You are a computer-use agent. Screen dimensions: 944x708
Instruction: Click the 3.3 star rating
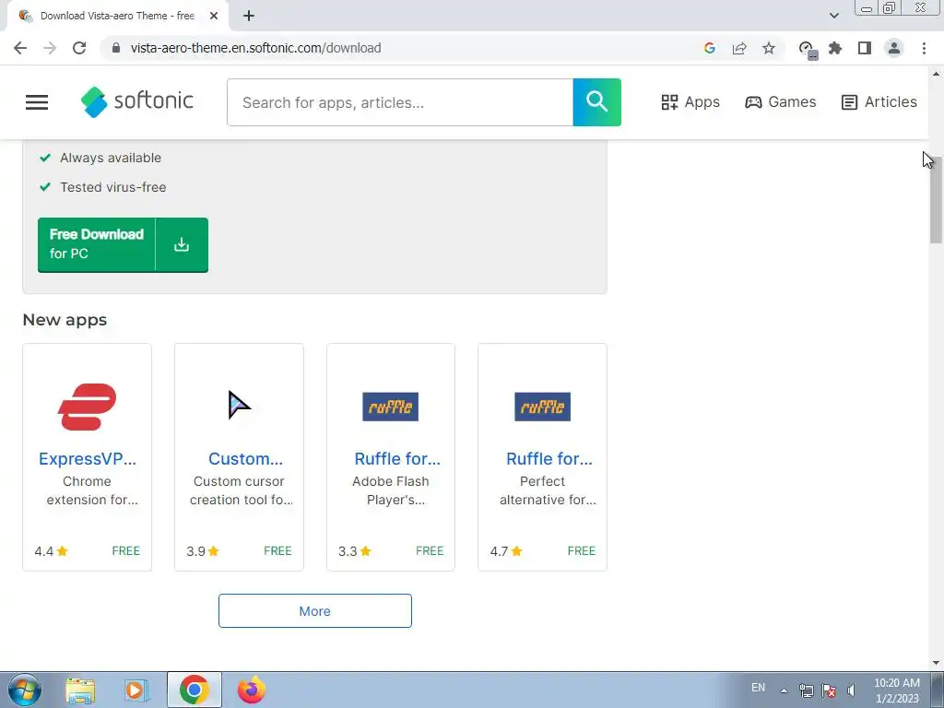pyautogui.click(x=355, y=551)
